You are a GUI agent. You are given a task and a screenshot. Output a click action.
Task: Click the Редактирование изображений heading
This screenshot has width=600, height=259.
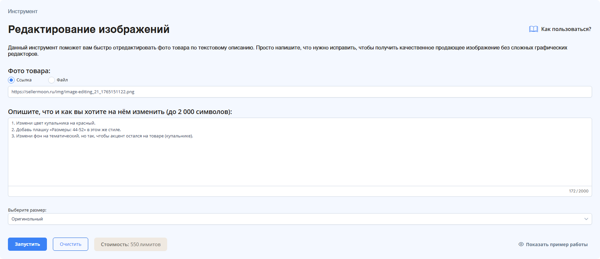tap(89, 29)
